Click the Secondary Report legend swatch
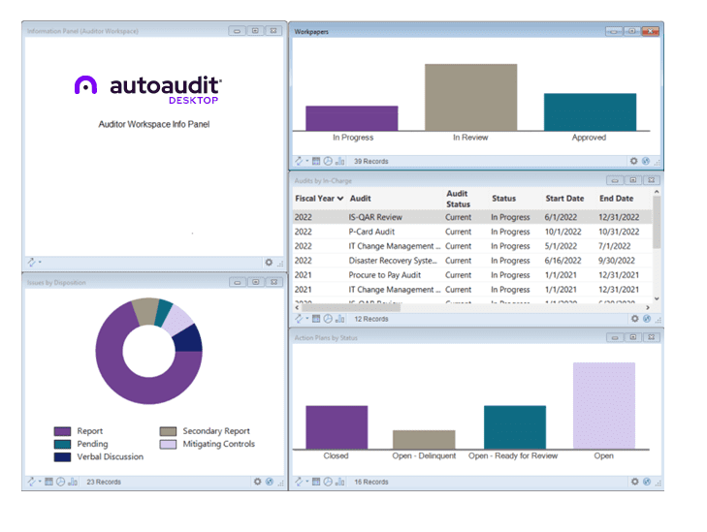 pyautogui.click(x=168, y=431)
